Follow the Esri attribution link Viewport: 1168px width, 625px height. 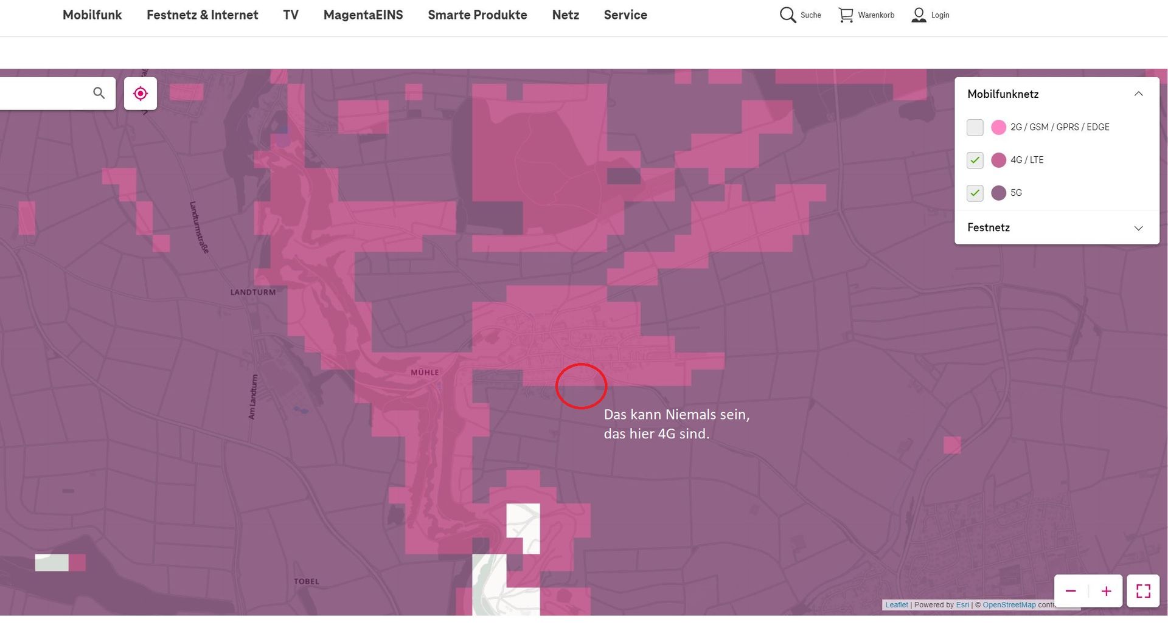(962, 605)
